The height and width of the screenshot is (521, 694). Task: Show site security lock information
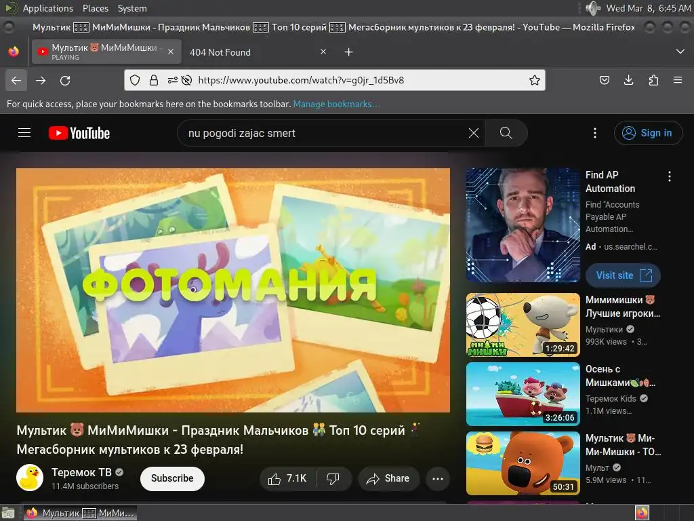pos(154,80)
